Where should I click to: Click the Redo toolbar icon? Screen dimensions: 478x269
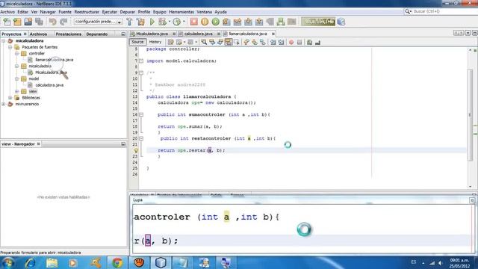(x=63, y=22)
